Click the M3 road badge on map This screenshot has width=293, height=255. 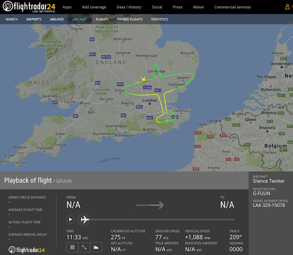tap(123, 115)
